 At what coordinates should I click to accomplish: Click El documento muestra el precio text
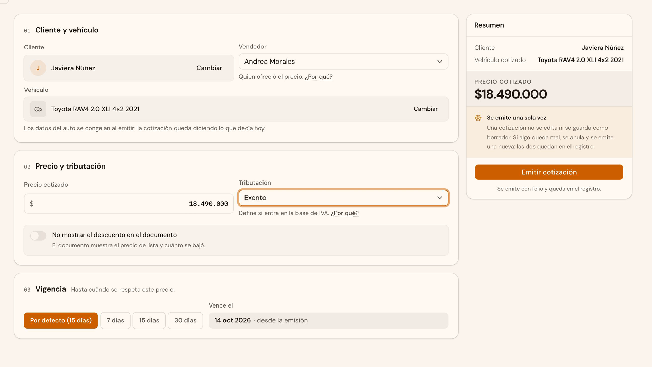(128, 245)
